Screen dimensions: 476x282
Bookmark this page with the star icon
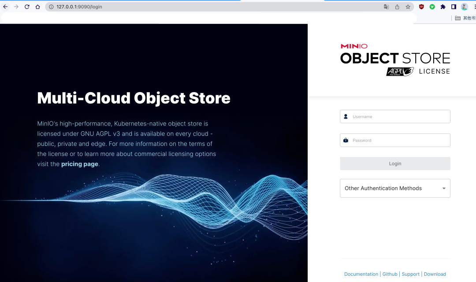click(408, 7)
